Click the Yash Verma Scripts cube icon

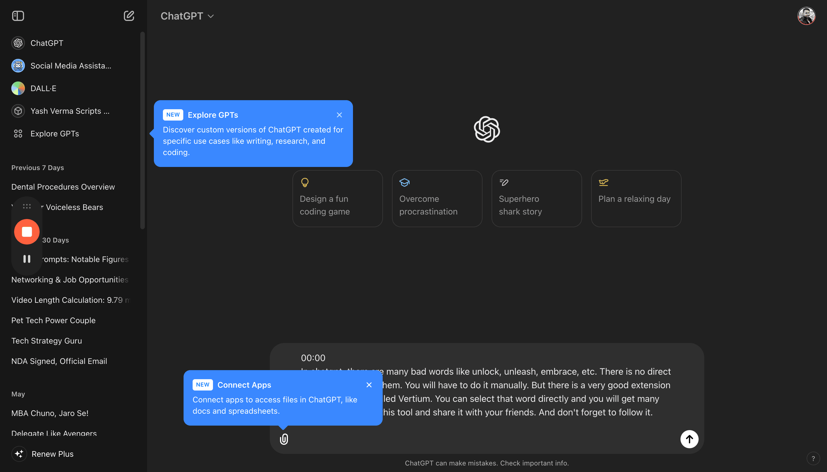pyautogui.click(x=18, y=111)
